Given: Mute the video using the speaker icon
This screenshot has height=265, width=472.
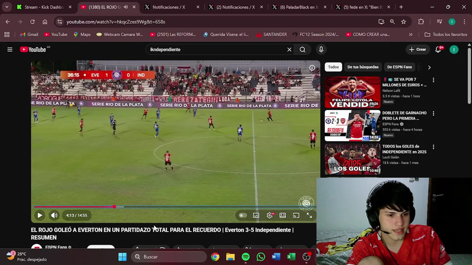Looking at the screenshot, I should coord(54,215).
